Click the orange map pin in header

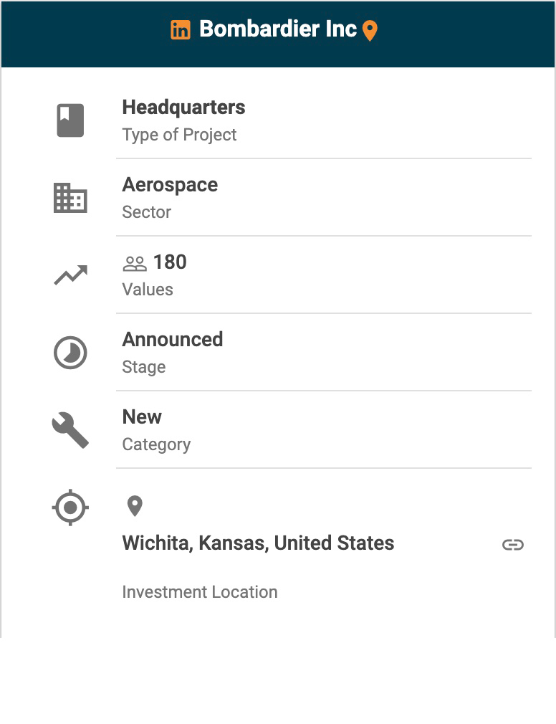[370, 31]
